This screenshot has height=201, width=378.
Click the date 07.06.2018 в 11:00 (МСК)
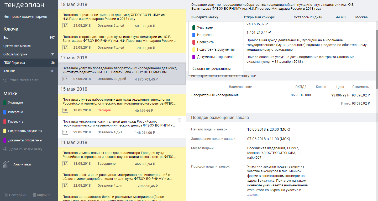(269, 139)
